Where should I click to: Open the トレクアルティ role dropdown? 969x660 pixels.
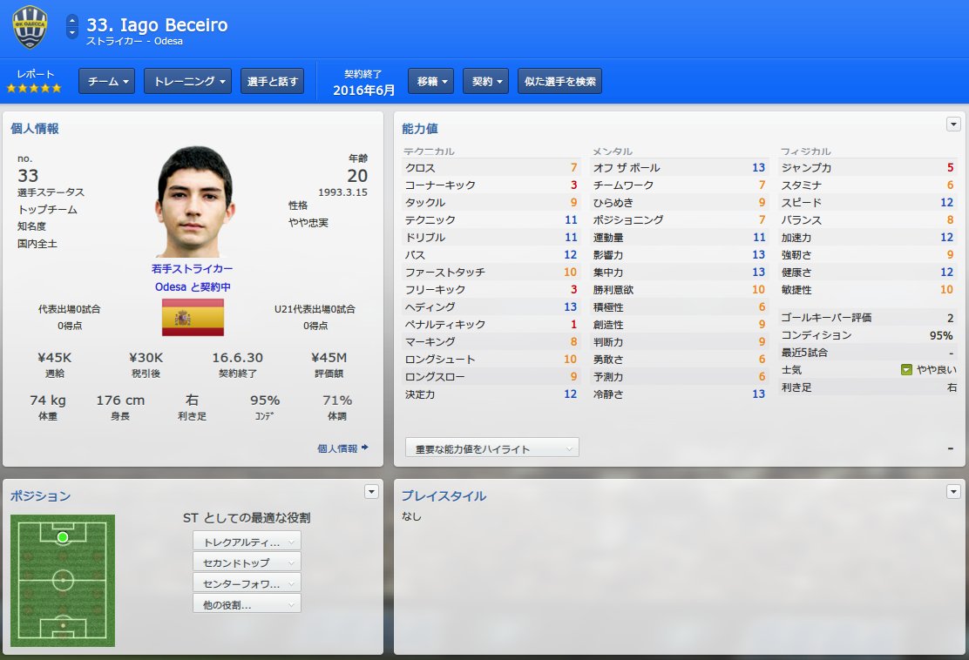tap(247, 542)
